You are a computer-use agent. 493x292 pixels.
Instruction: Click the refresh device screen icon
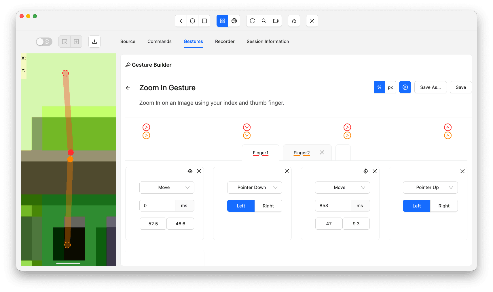pos(252,21)
